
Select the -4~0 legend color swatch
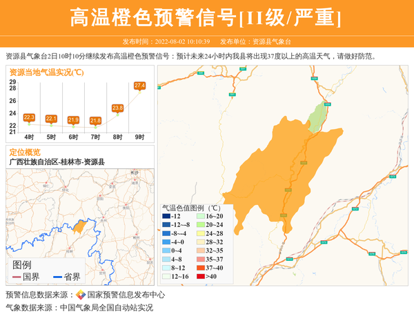[x=166, y=242]
